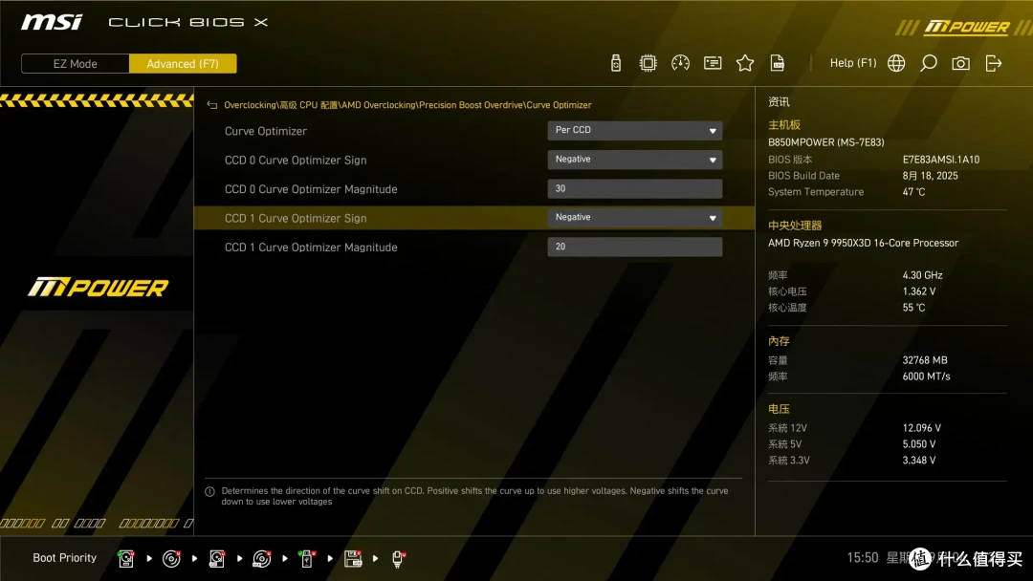Click the 1.362 V core voltage value

(x=919, y=291)
